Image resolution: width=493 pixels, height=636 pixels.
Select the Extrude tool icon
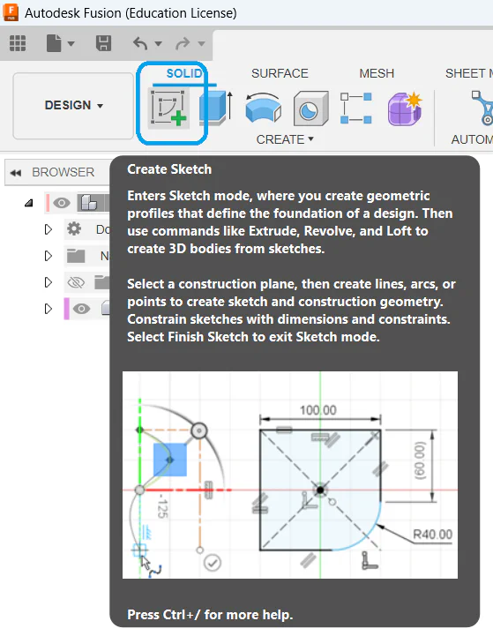click(216, 108)
